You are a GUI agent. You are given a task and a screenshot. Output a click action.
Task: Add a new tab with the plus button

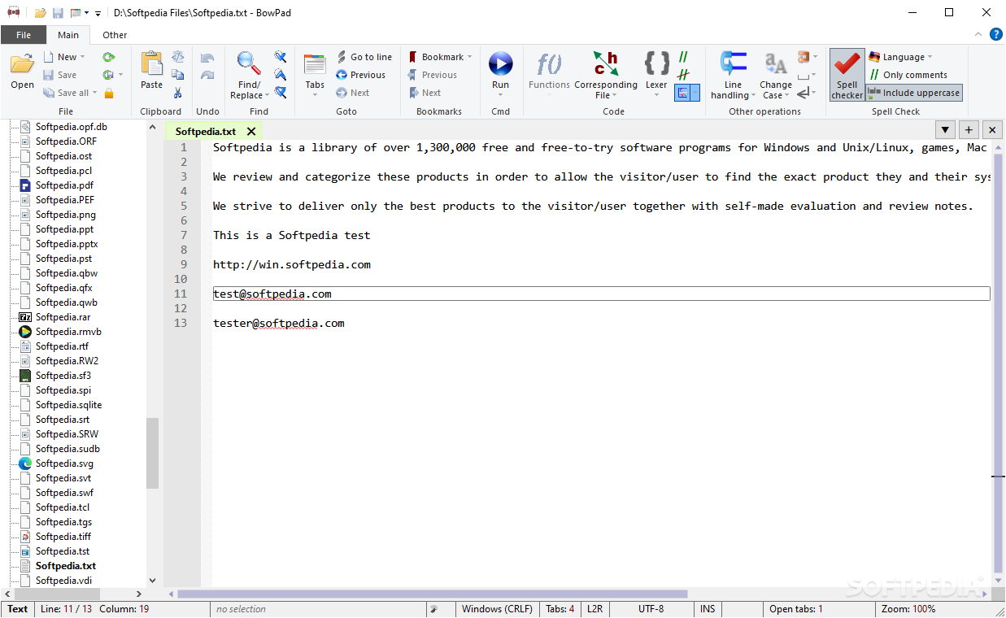tap(969, 130)
